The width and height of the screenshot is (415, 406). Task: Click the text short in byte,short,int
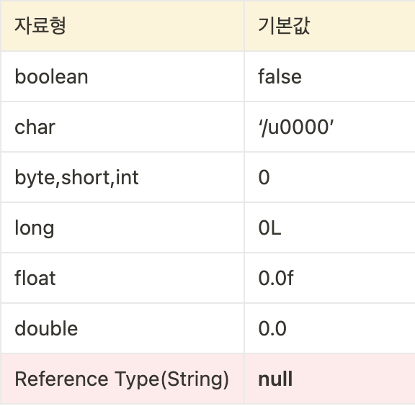[85, 177]
